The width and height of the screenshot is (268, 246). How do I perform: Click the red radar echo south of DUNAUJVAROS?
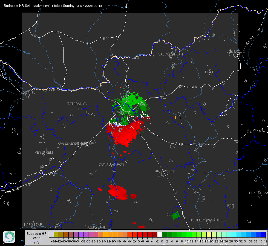pyautogui.click(x=119, y=192)
